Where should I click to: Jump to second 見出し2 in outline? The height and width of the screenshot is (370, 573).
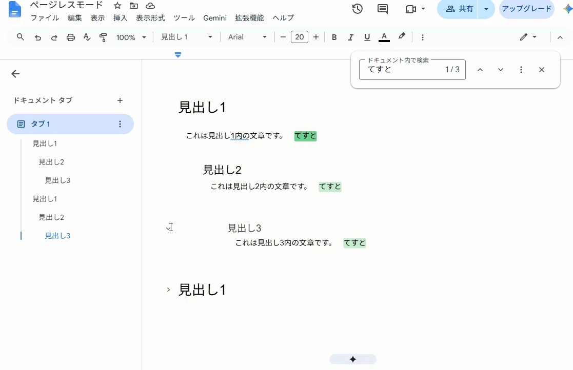[x=51, y=217]
